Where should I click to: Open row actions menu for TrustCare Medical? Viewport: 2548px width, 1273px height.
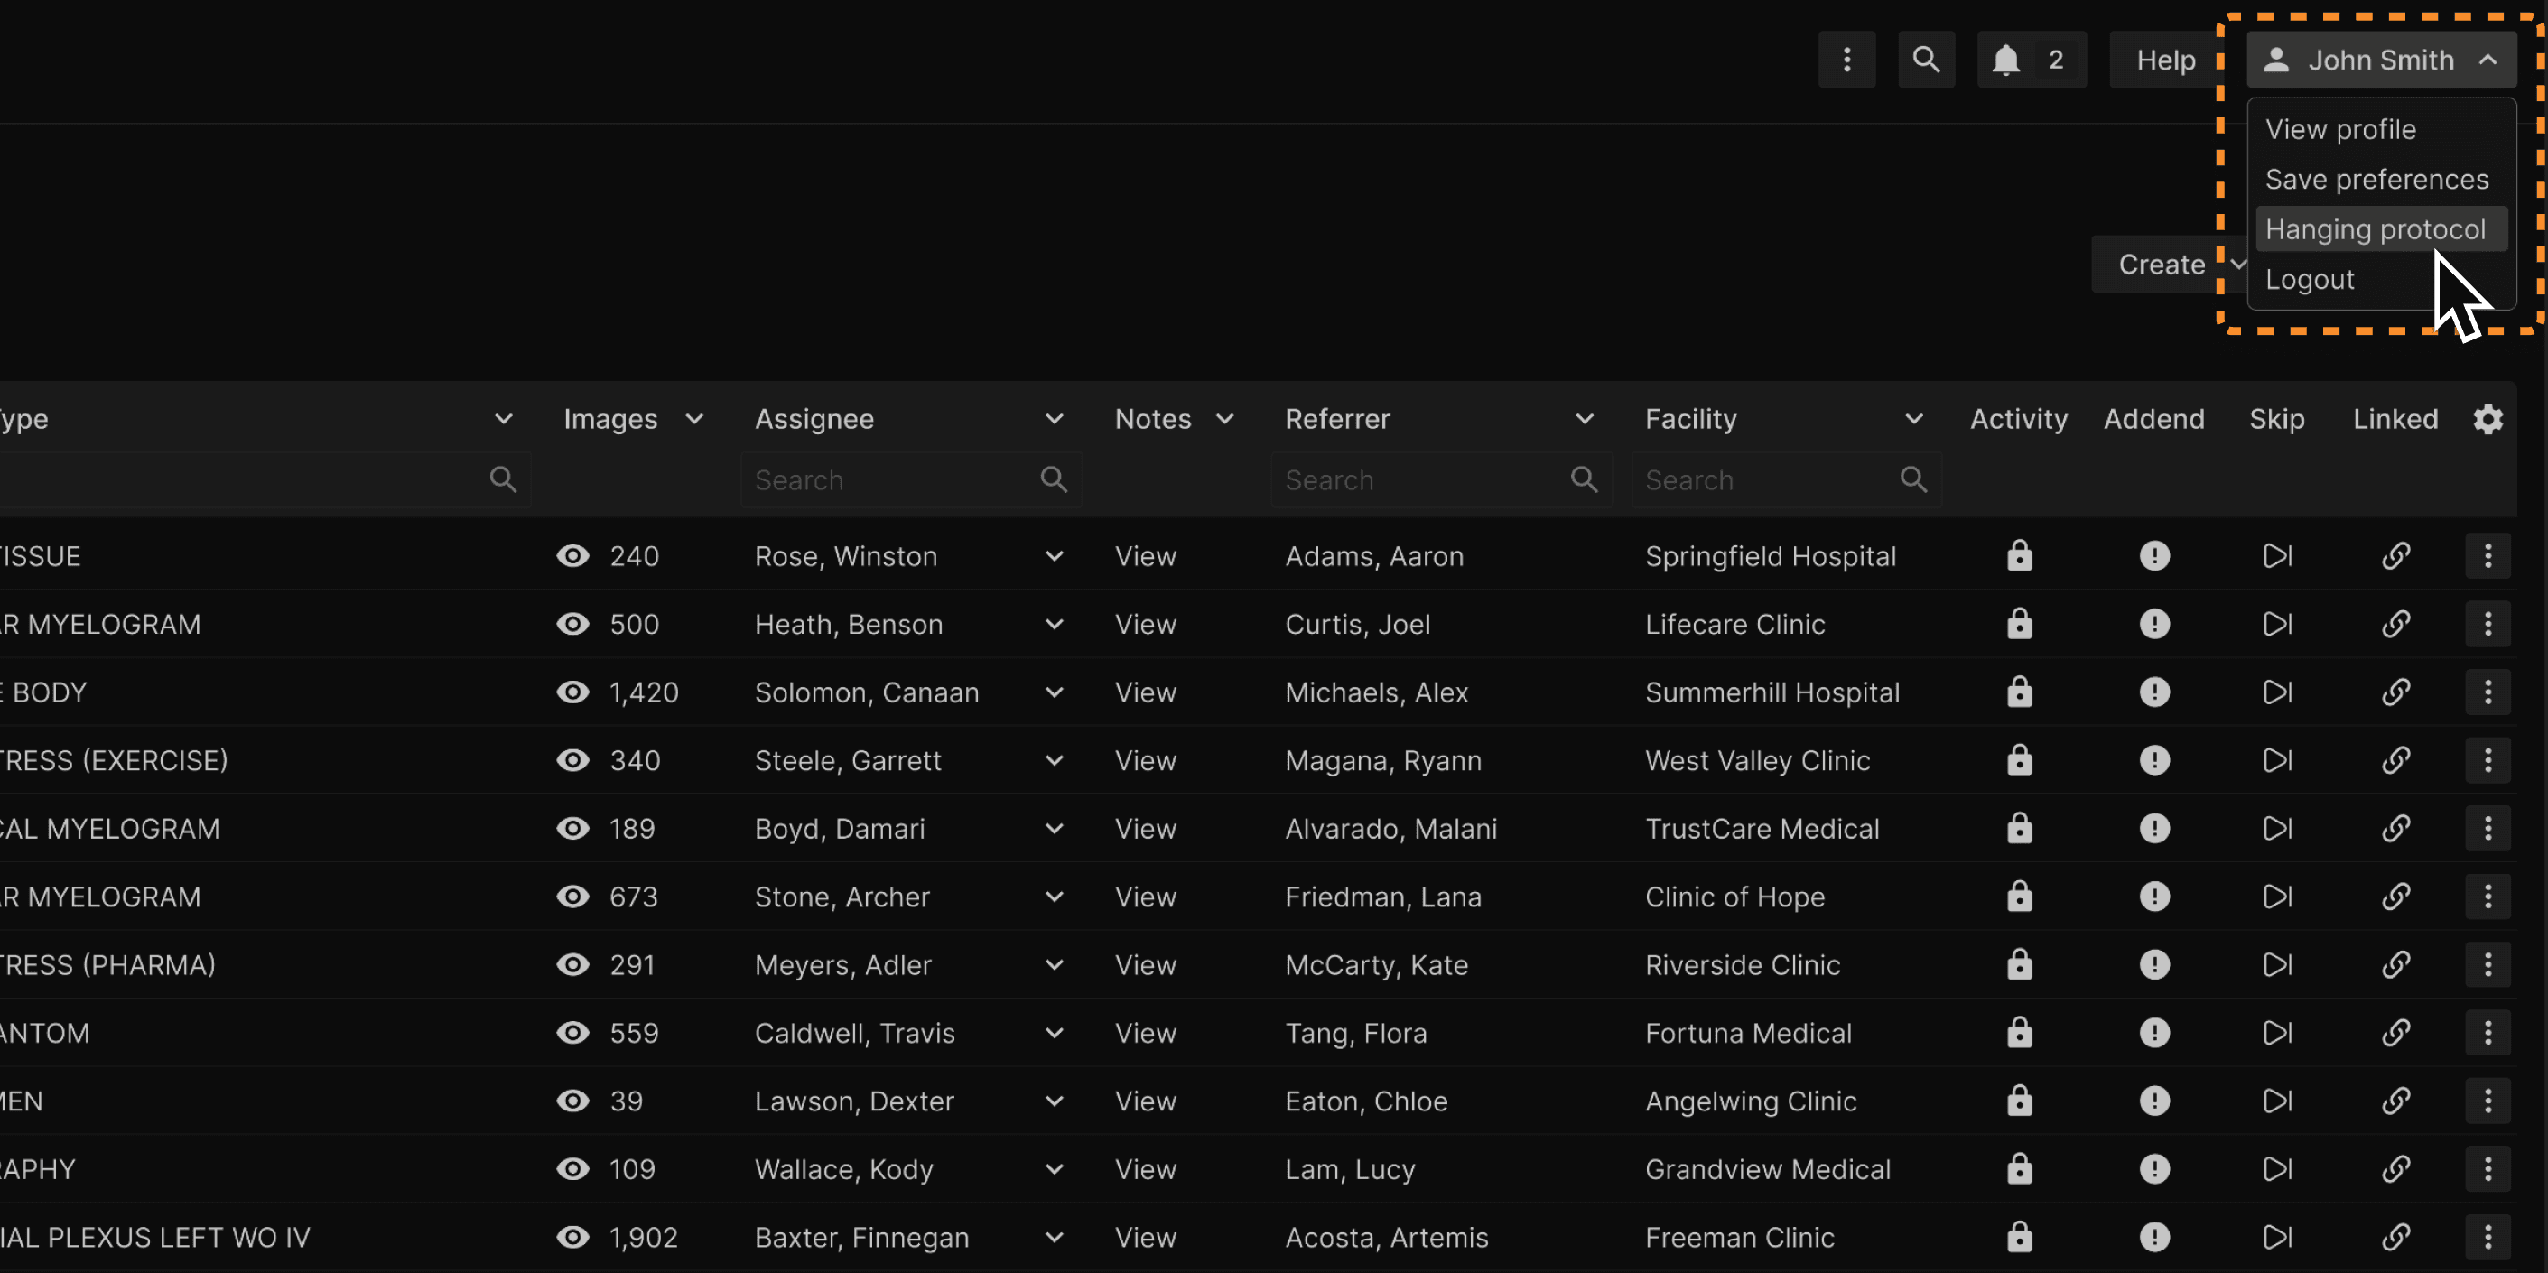tap(2488, 829)
